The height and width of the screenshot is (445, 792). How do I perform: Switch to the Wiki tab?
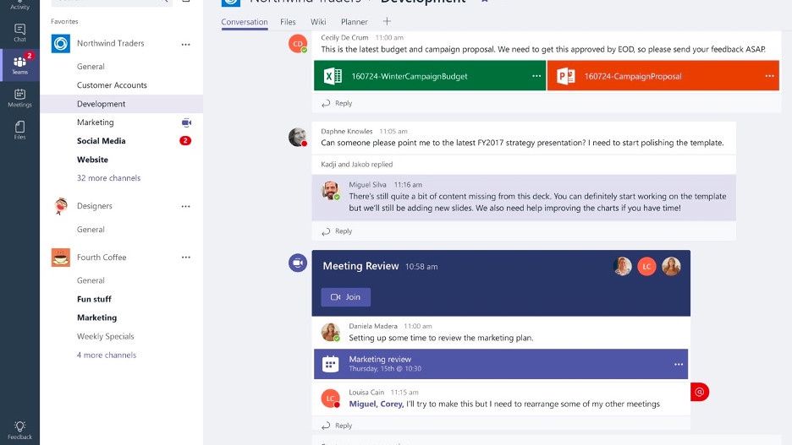(318, 22)
